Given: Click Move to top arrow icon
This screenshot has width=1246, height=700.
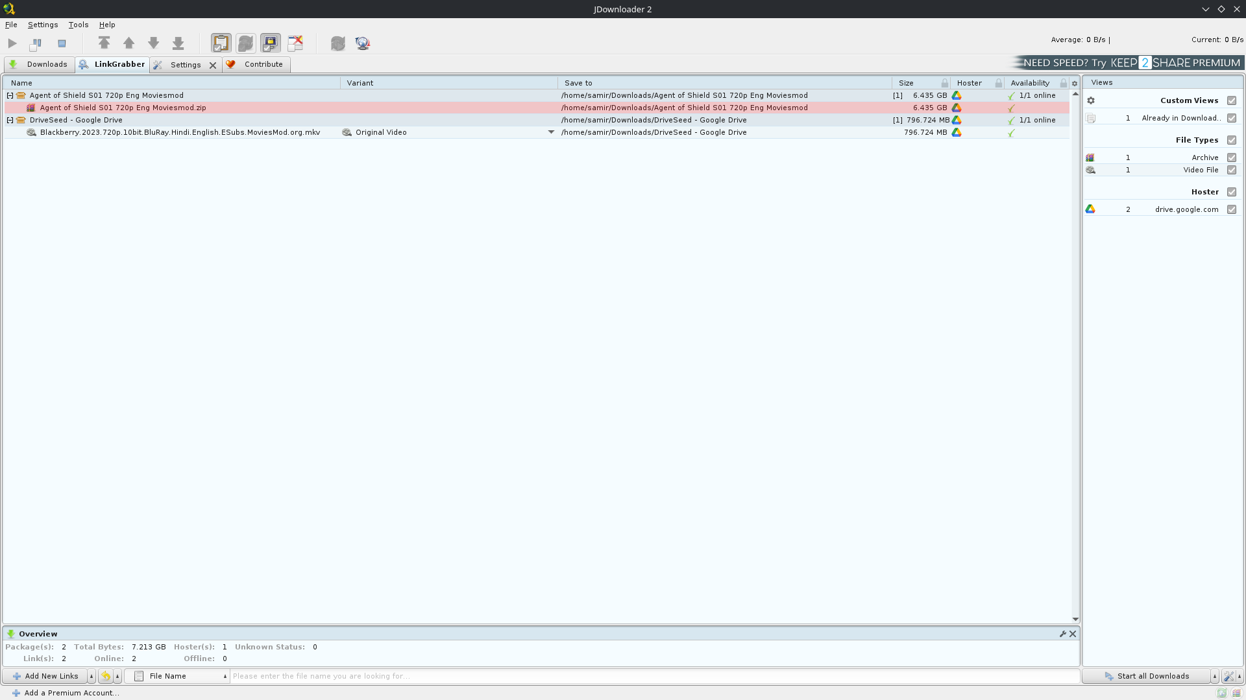Looking at the screenshot, I should coord(104,43).
